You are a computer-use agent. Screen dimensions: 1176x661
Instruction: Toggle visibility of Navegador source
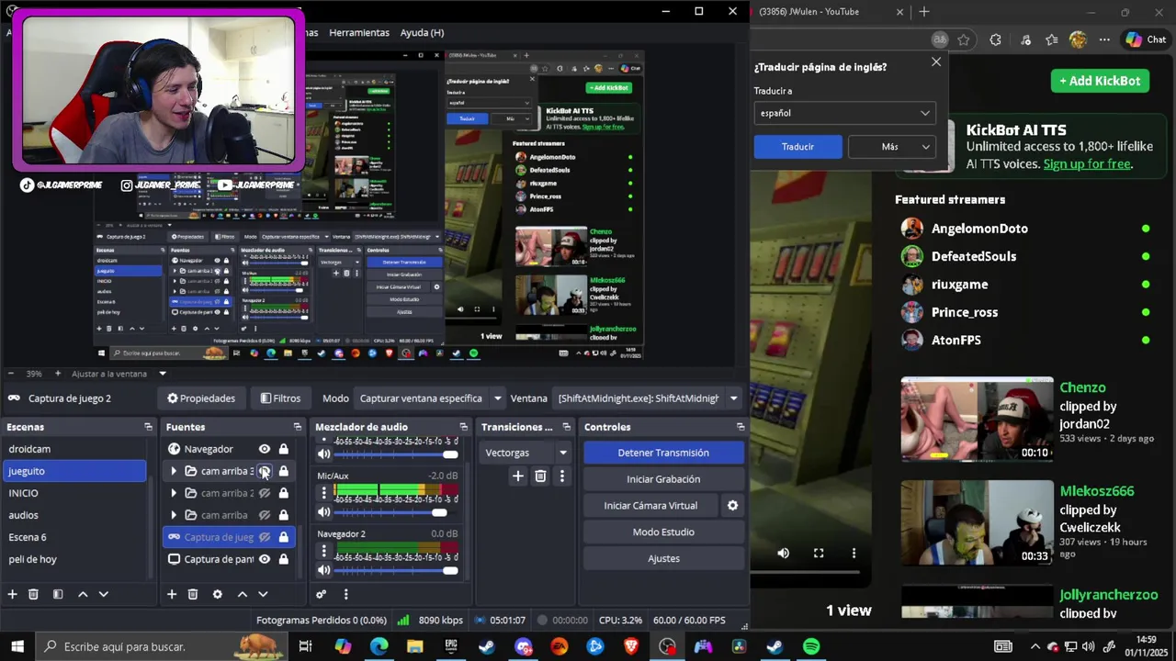click(265, 449)
